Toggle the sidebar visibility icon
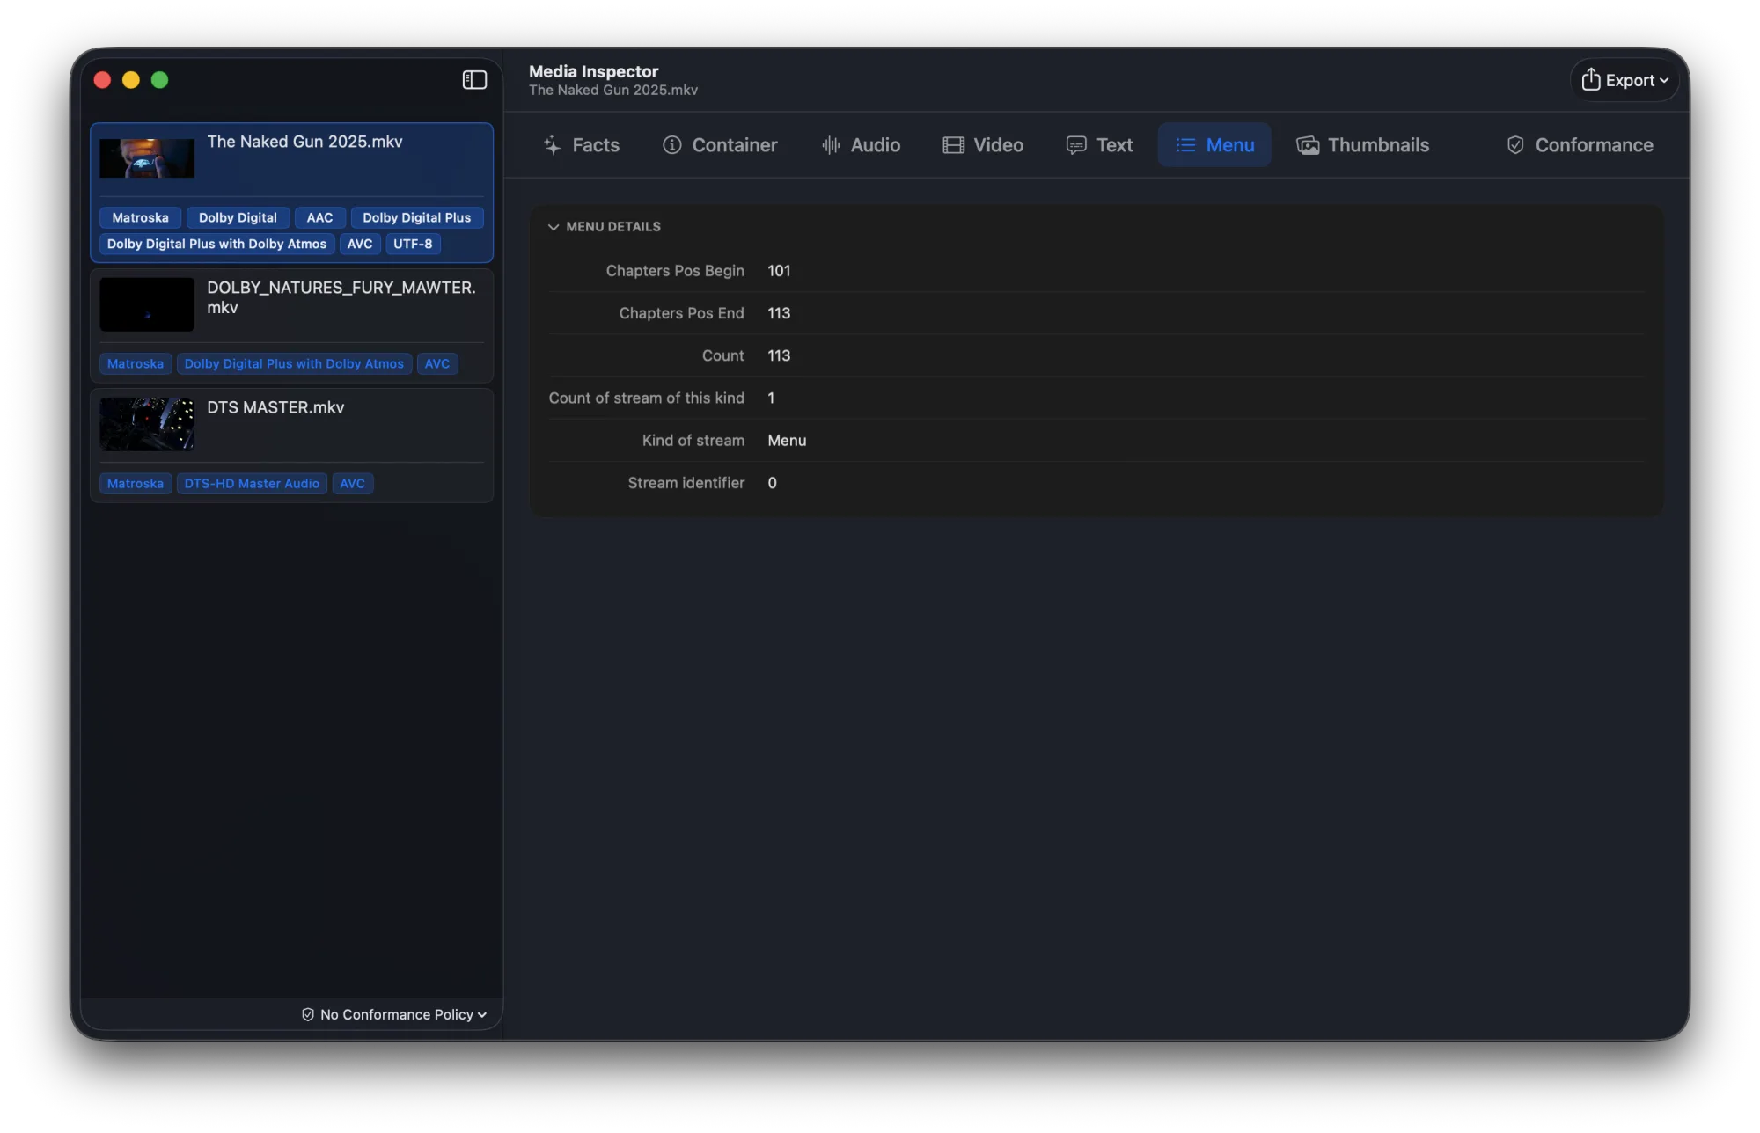The height and width of the screenshot is (1133, 1760). [x=474, y=80]
